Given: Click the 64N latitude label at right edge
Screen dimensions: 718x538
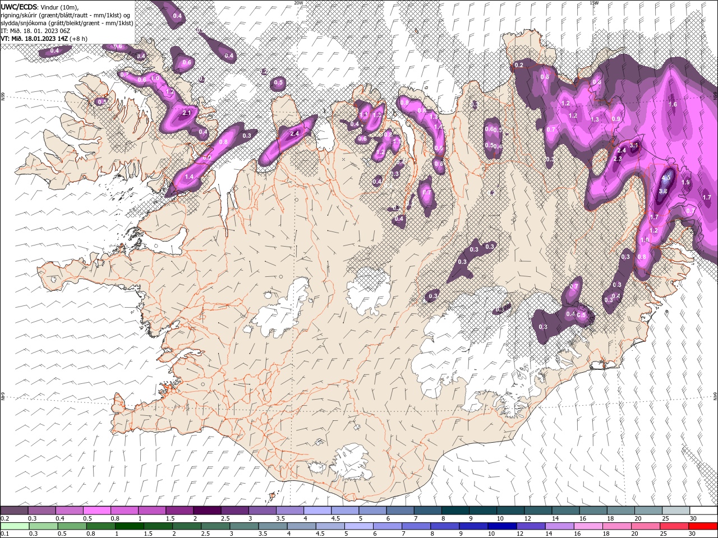Looking at the screenshot, I should coord(715,397).
